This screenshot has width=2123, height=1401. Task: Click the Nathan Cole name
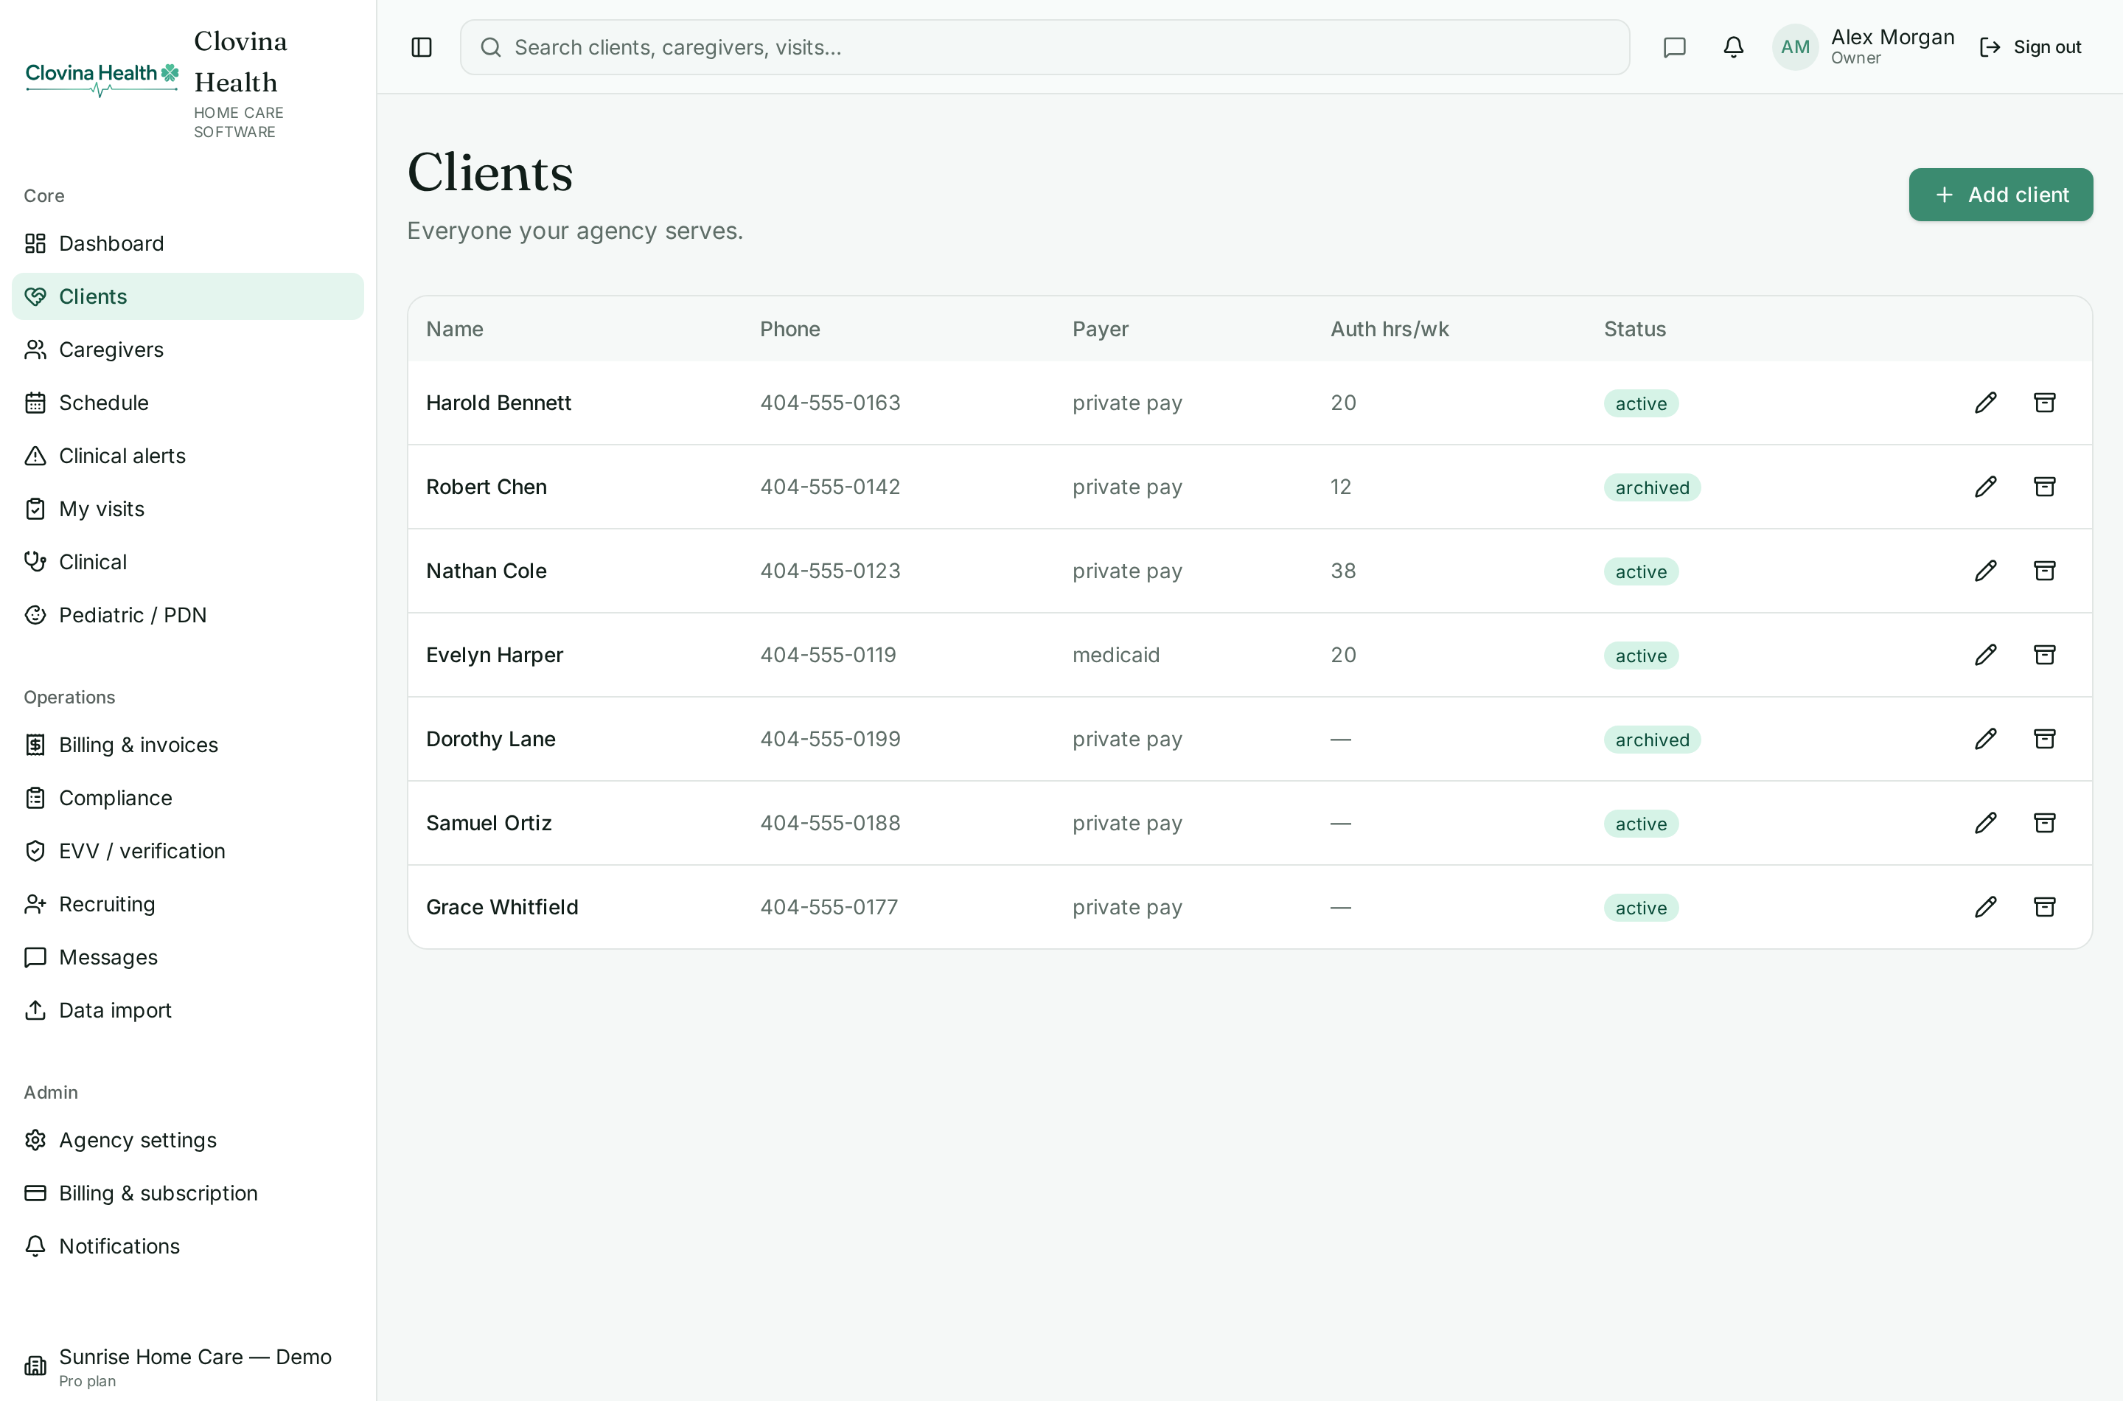point(487,571)
